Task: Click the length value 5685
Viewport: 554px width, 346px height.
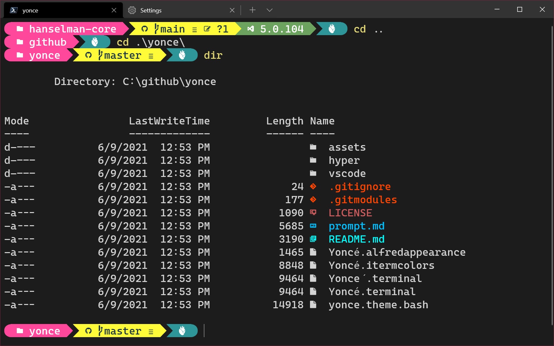Action: pyautogui.click(x=291, y=226)
